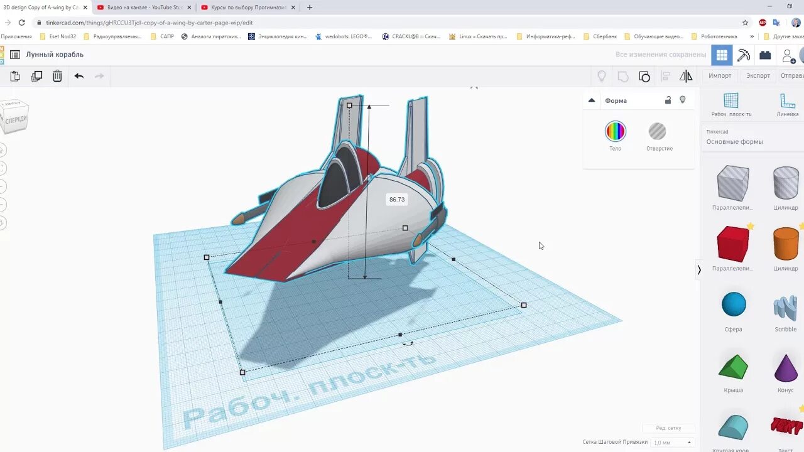This screenshot has width=804, height=452.
Task: Click the Экспорт button
Action: coord(758,76)
